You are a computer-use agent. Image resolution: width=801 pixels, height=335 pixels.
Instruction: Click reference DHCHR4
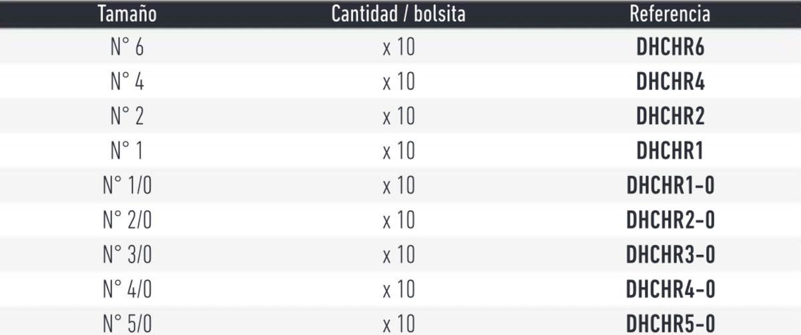670,82
